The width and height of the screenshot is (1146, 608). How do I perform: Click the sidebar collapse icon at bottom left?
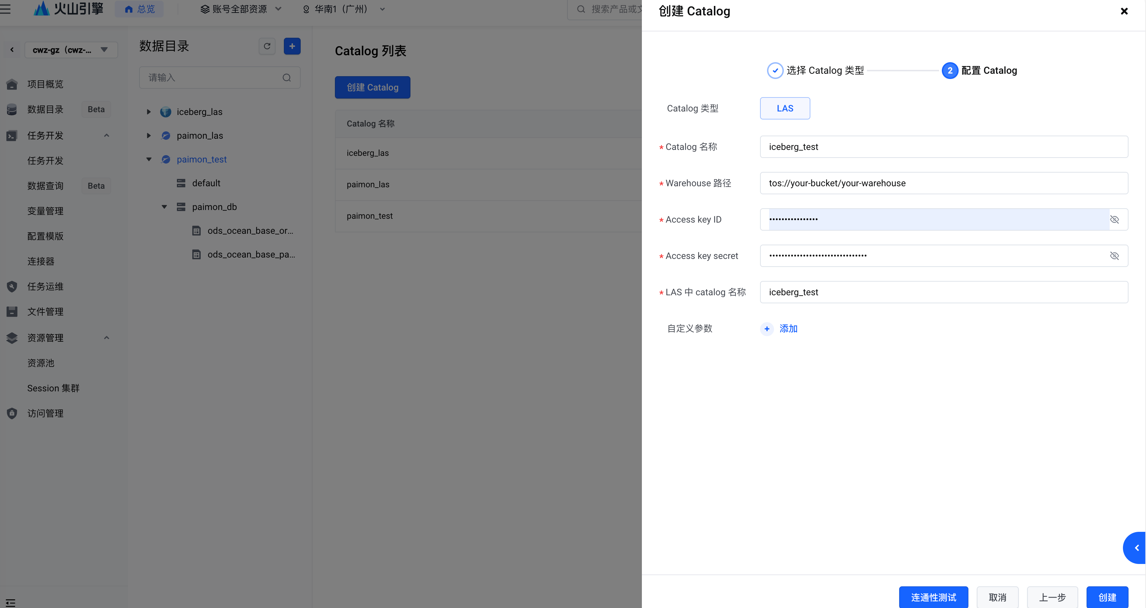coord(11,603)
